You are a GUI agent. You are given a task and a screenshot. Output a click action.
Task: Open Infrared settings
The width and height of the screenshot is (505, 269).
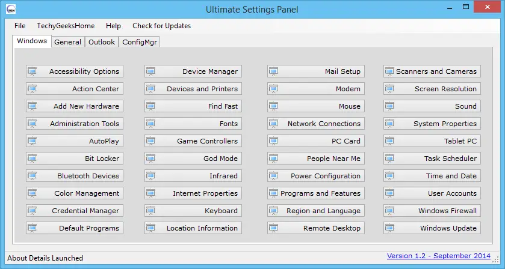click(x=193, y=176)
